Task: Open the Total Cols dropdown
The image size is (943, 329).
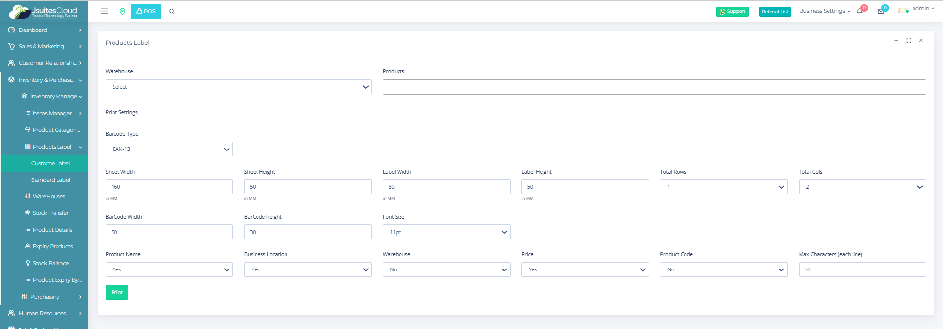Action: pos(862,187)
